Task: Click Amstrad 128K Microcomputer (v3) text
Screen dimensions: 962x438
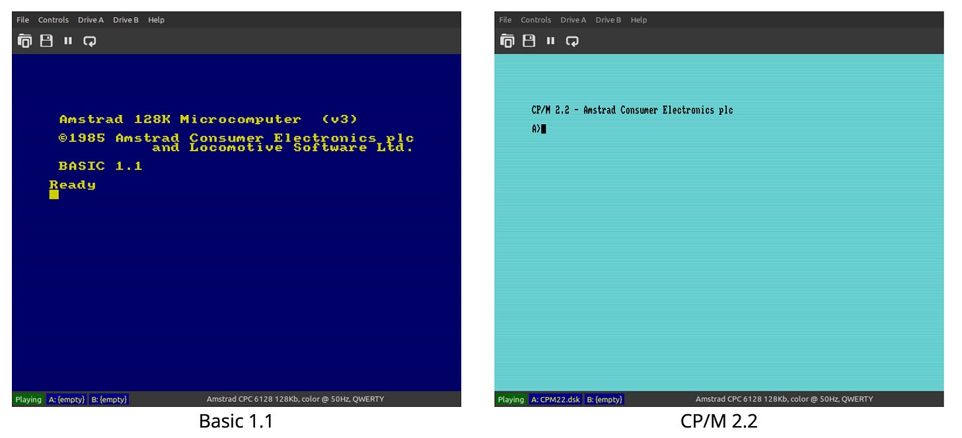Action: (x=208, y=120)
